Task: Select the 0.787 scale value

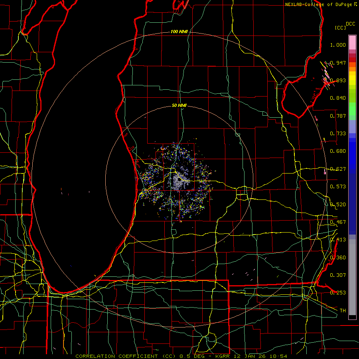Action: [x=338, y=116]
